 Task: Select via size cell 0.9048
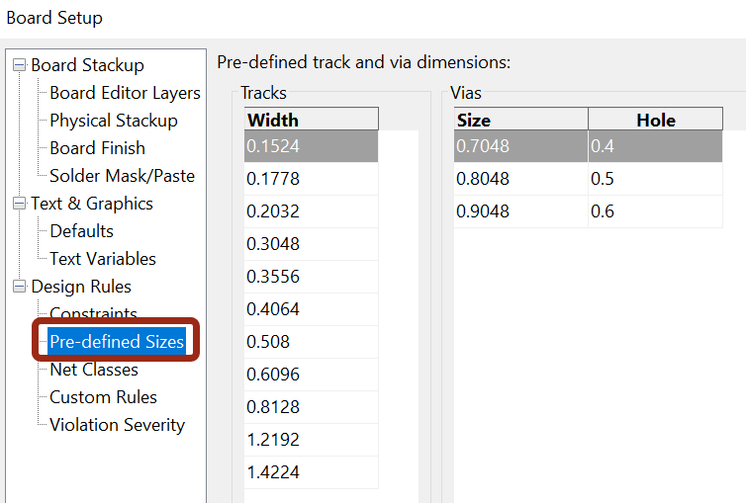pyautogui.click(x=521, y=211)
